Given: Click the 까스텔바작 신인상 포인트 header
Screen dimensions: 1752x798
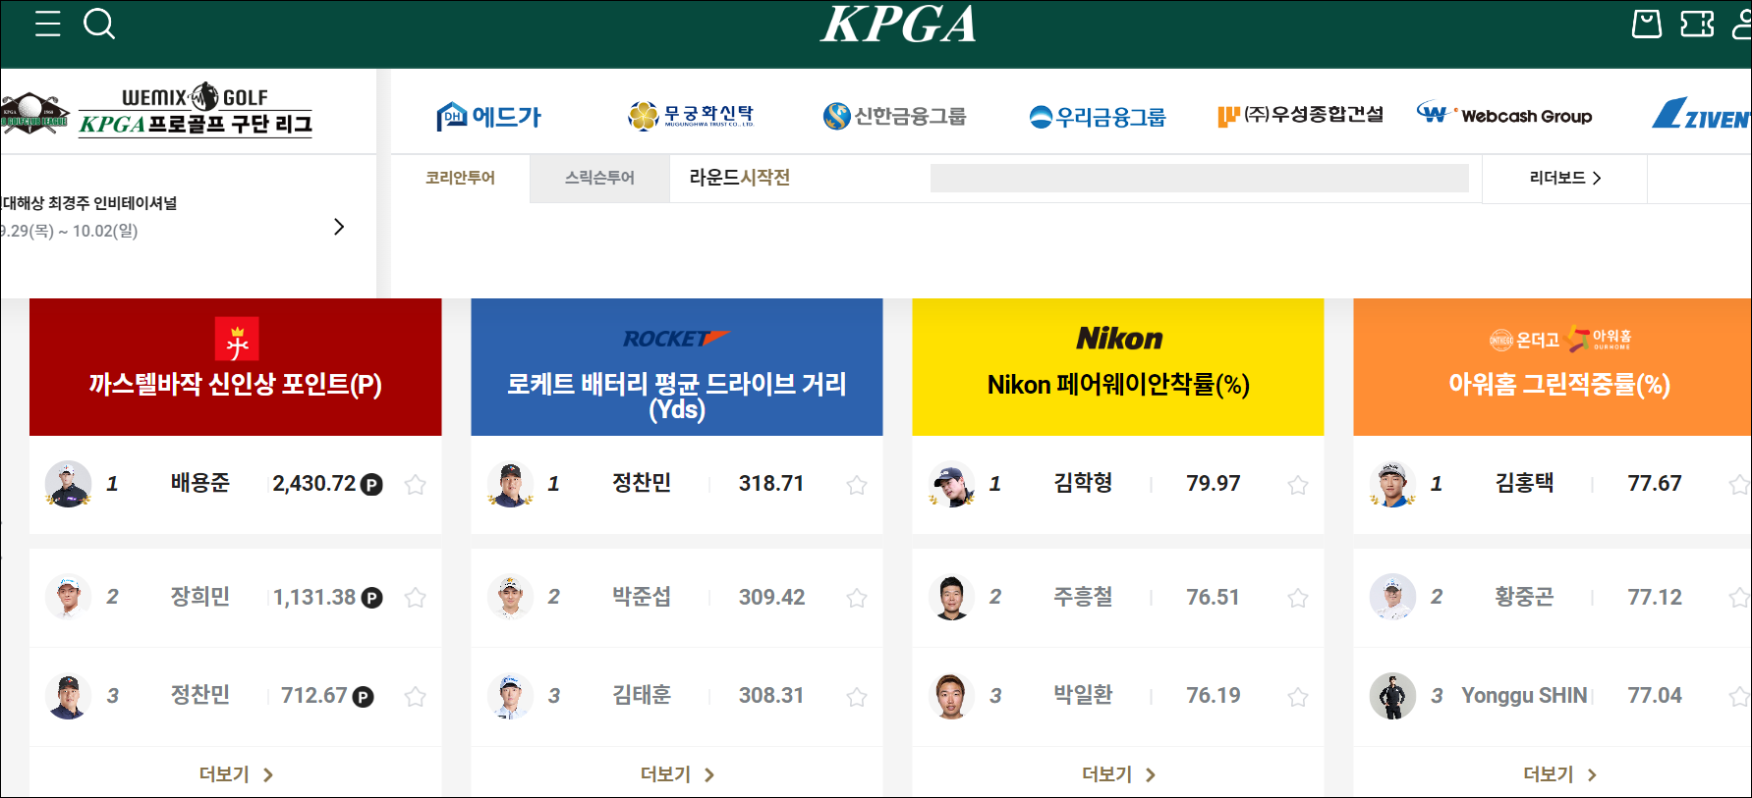Looking at the screenshot, I should (236, 366).
